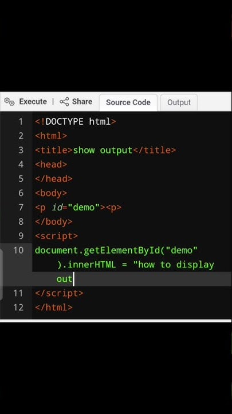Run code with the Execute label

[x=33, y=102]
